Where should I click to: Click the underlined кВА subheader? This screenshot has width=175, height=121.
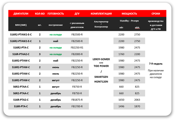137,28
